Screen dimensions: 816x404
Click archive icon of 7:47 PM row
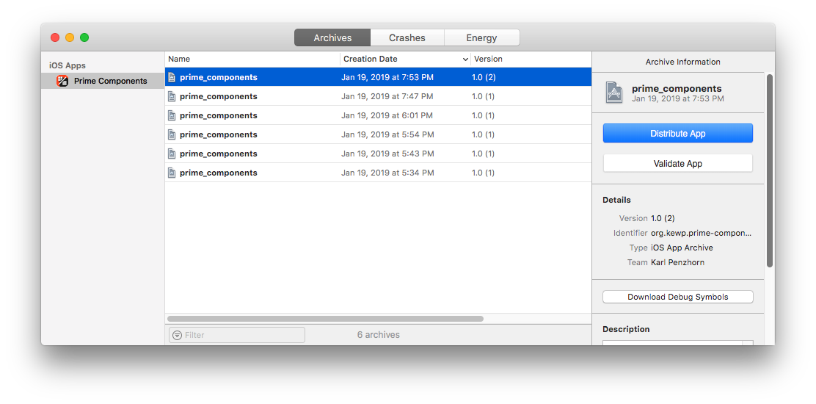[172, 96]
